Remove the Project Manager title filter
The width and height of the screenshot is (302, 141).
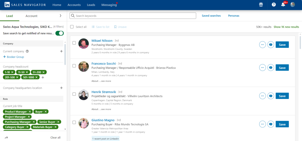29,117
